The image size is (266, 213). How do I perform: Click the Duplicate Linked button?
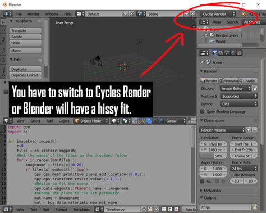(x=25, y=75)
